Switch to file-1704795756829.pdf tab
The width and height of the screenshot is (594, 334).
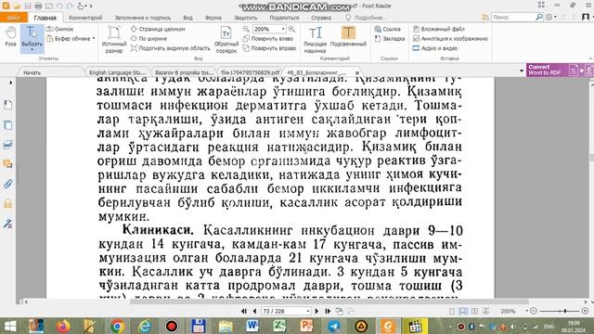click(250, 72)
